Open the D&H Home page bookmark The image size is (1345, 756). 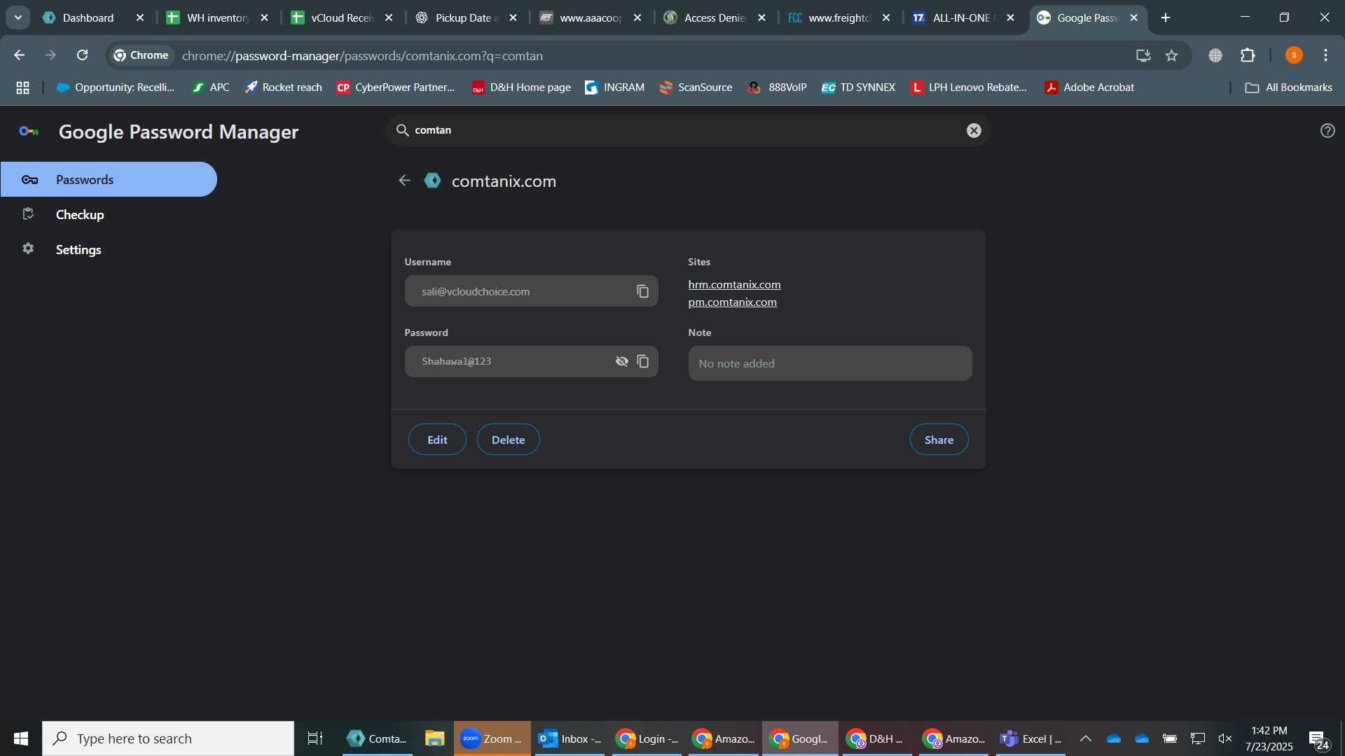tap(521, 87)
